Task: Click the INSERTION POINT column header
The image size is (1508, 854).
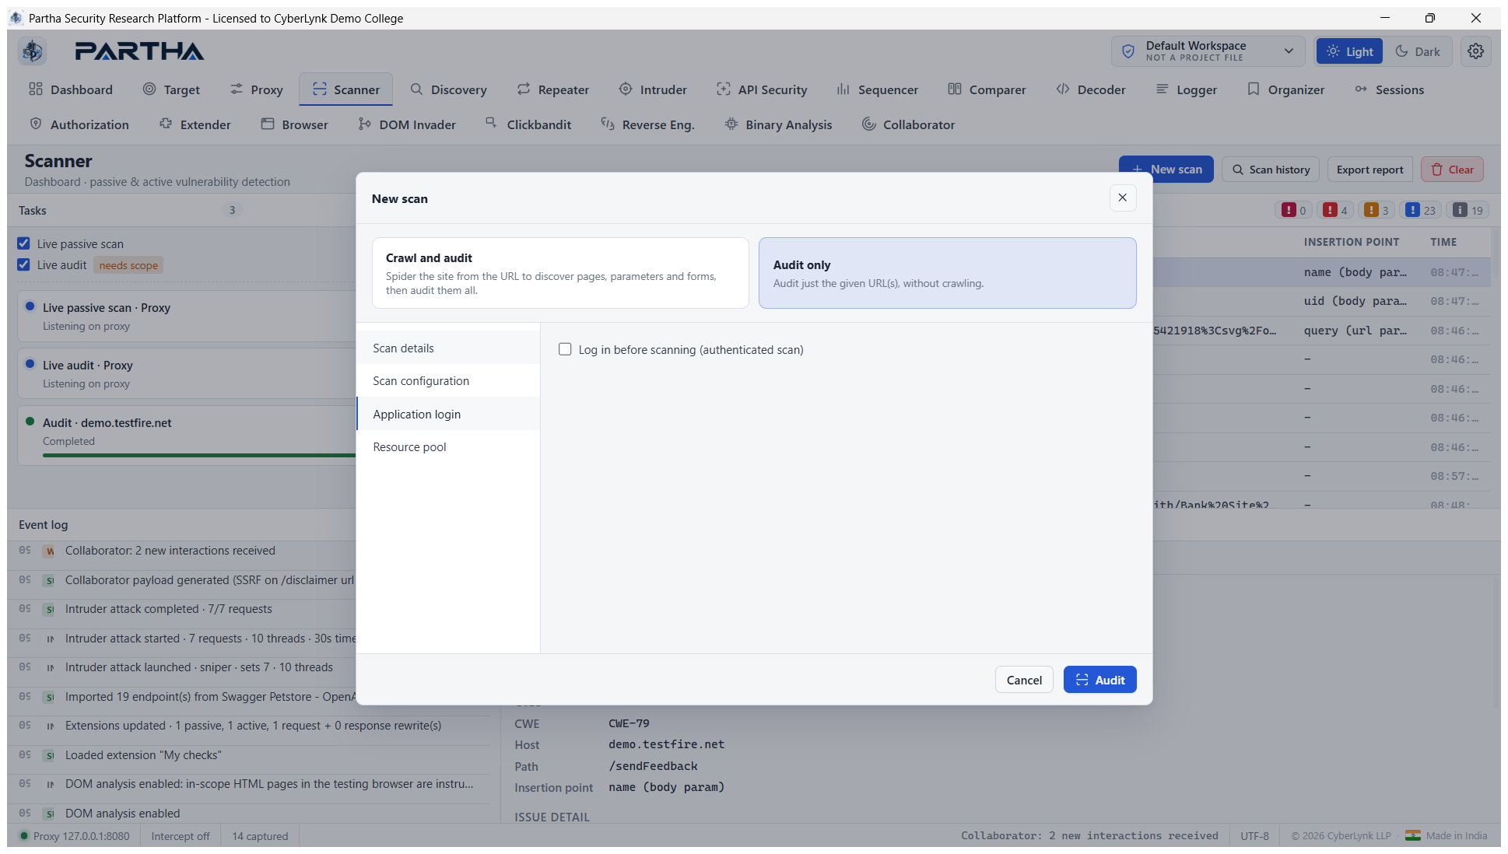Action: [x=1351, y=242]
